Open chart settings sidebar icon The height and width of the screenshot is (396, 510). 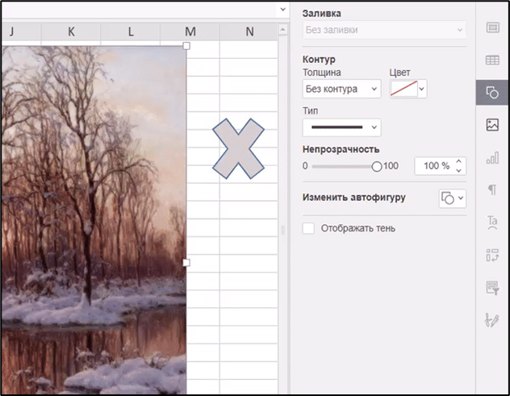(492, 157)
